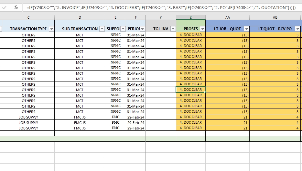Select the highlighted column Z header
This screenshot has height=171, width=302.
pyautogui.click(x=191, y=17)
